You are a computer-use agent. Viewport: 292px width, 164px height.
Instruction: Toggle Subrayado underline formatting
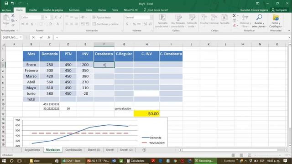[32, 24]
